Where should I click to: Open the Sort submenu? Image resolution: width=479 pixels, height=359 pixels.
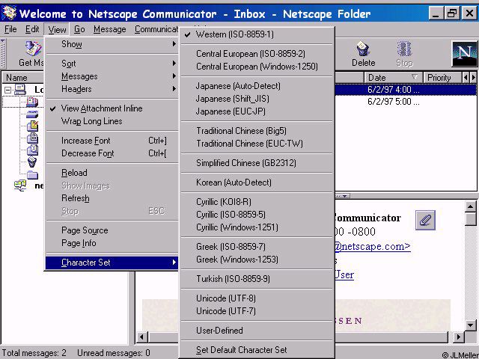tap(112, 64)
